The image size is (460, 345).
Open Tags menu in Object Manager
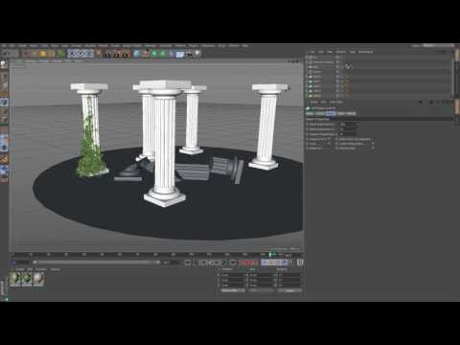[x=353, y=52]
